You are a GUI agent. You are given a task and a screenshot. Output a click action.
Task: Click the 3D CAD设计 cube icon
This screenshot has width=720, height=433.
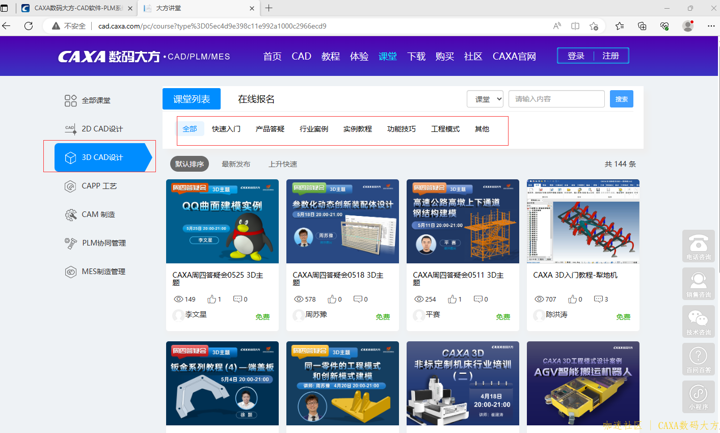click(70, 157)
